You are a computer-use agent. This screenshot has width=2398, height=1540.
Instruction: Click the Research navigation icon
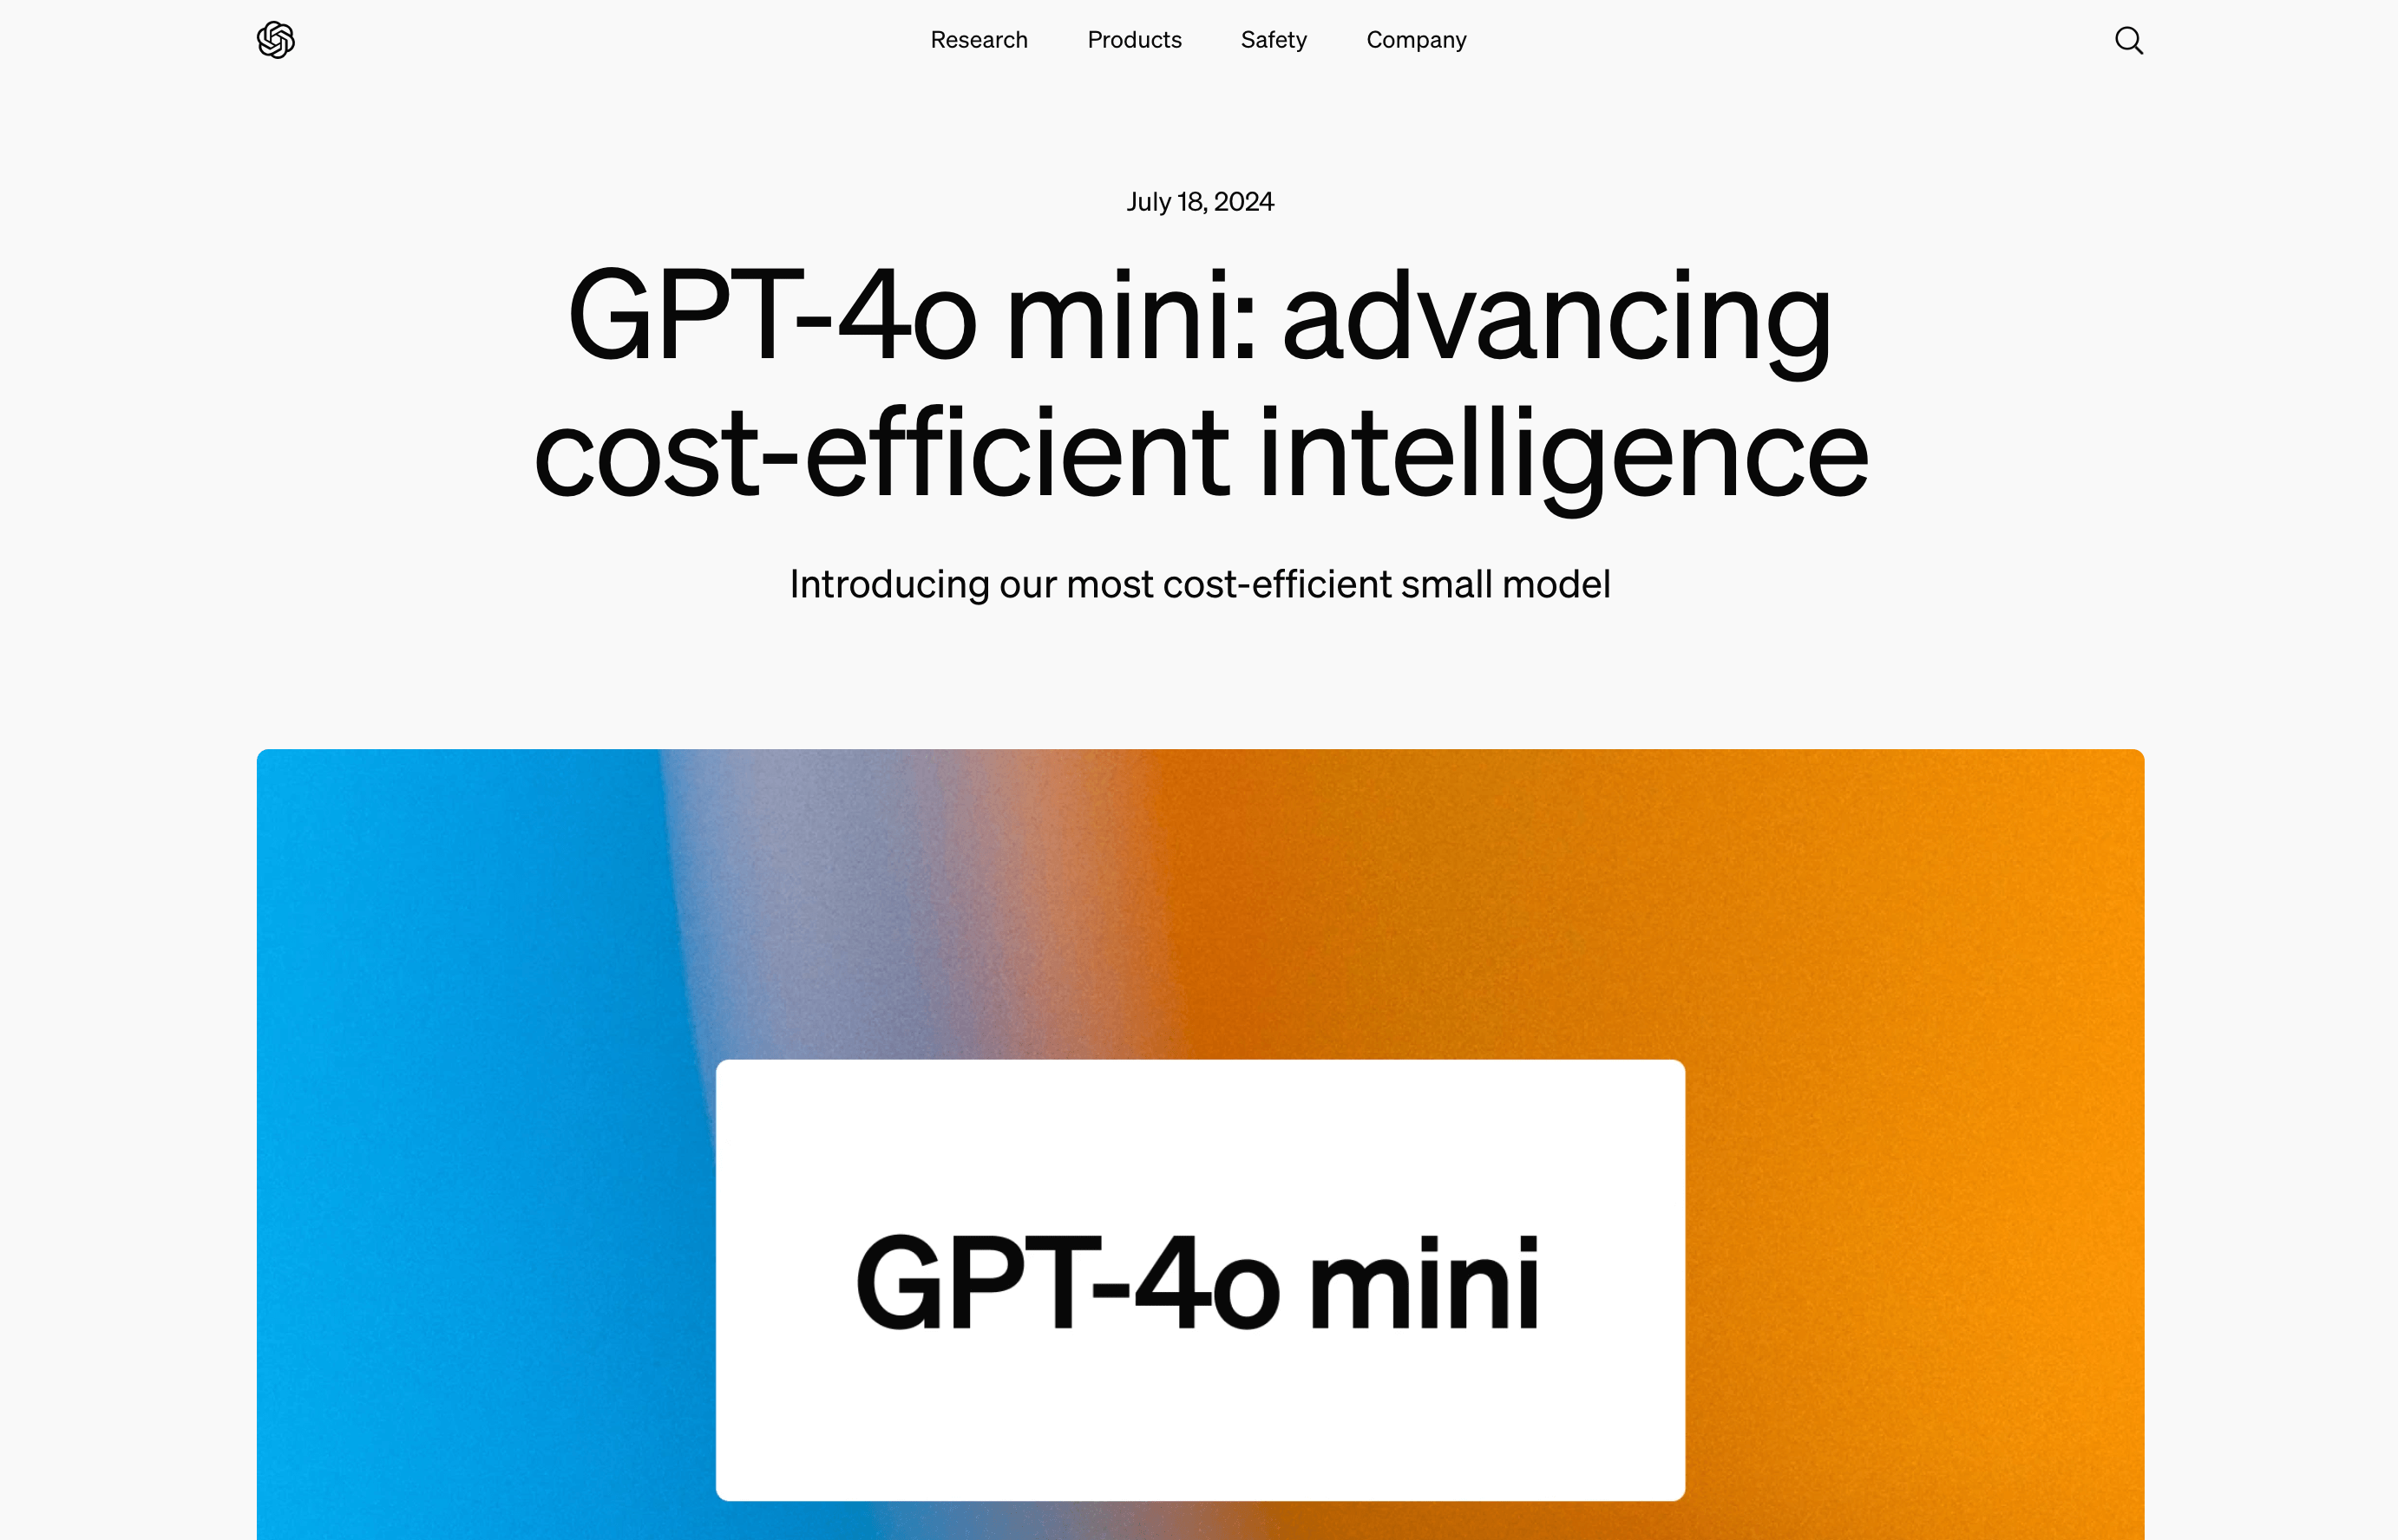pyautogui.click(x=980, y=38)
